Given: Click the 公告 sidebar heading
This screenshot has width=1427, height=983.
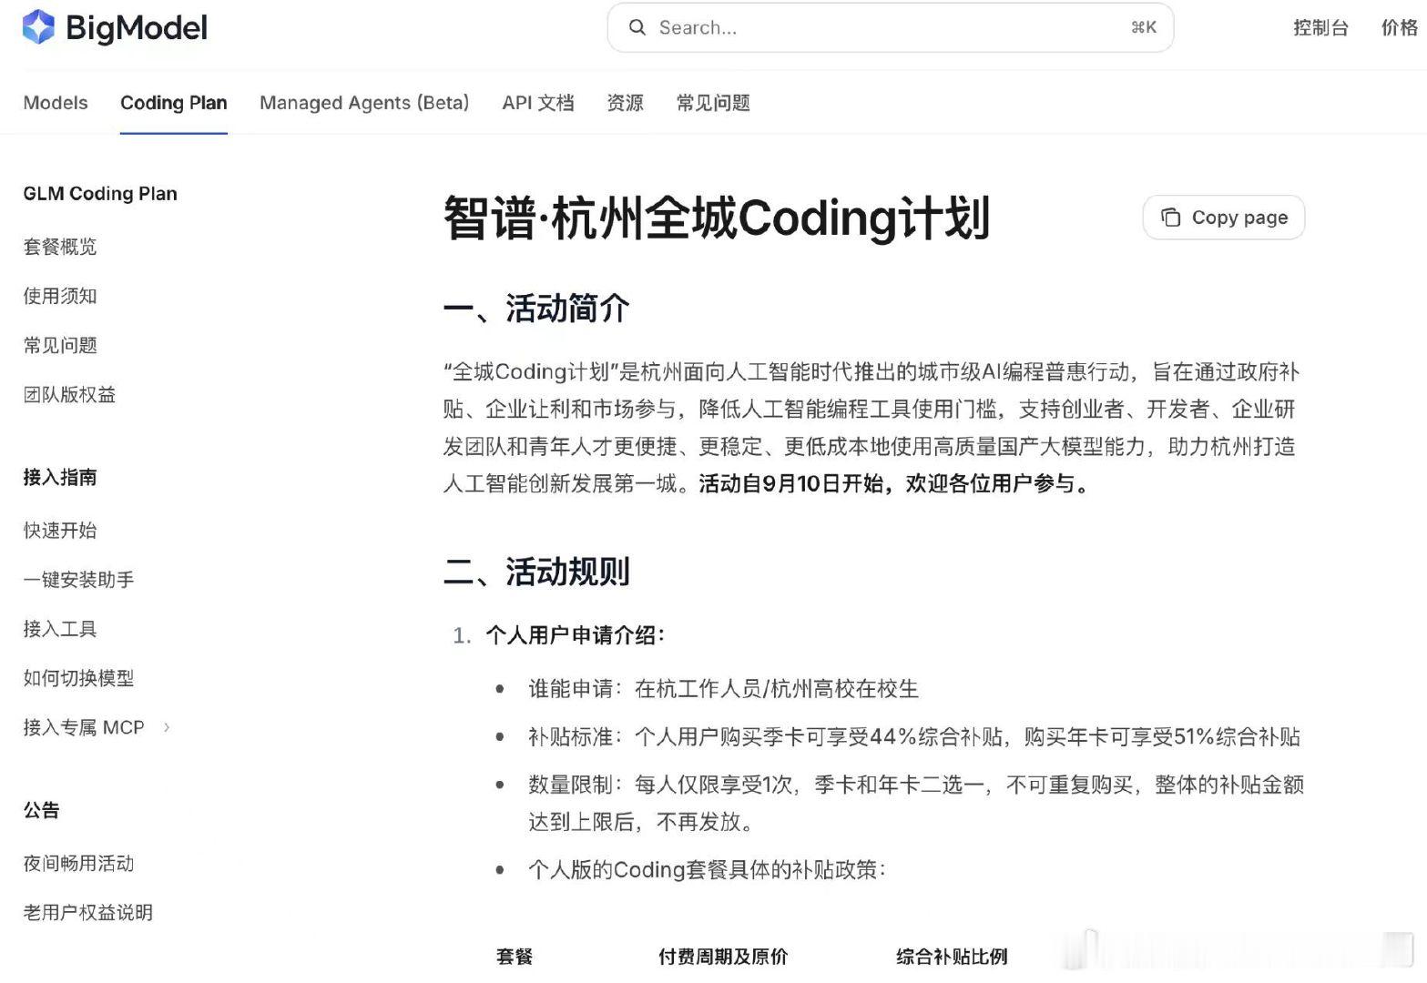Looking at the screenshot, I should (x=41, y=810).
